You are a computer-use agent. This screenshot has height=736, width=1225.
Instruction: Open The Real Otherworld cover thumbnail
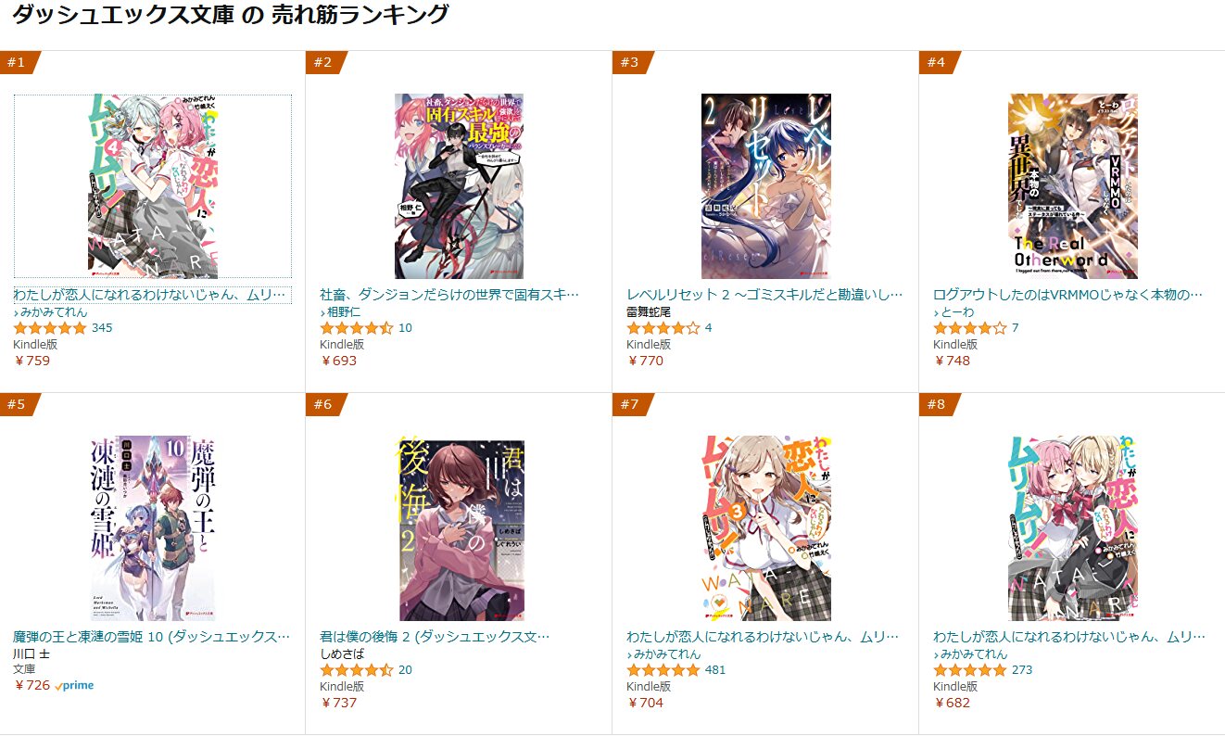(x=1072, y=185)
